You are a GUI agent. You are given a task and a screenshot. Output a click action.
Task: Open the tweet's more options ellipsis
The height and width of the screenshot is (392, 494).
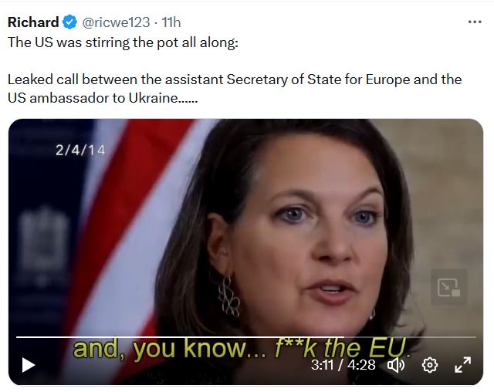[x=475, y=22]
